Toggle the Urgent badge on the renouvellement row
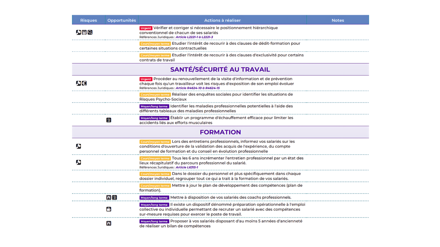The image size is (440, 247). [146, 79]
